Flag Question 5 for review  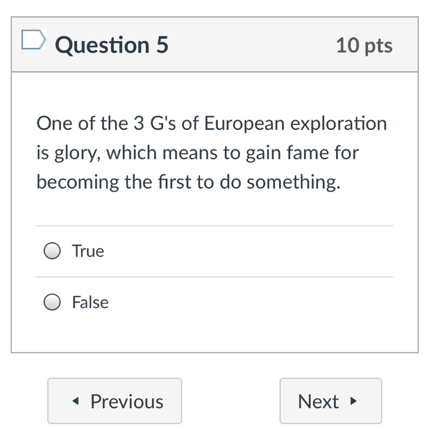(x=33, y=39)
